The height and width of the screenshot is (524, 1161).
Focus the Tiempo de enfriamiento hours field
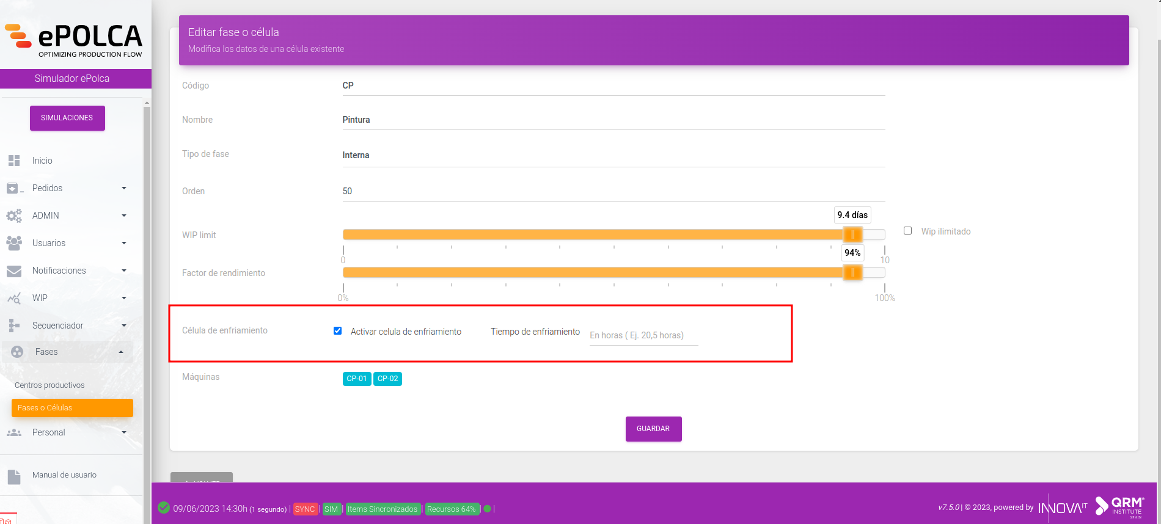click(643, 335)
